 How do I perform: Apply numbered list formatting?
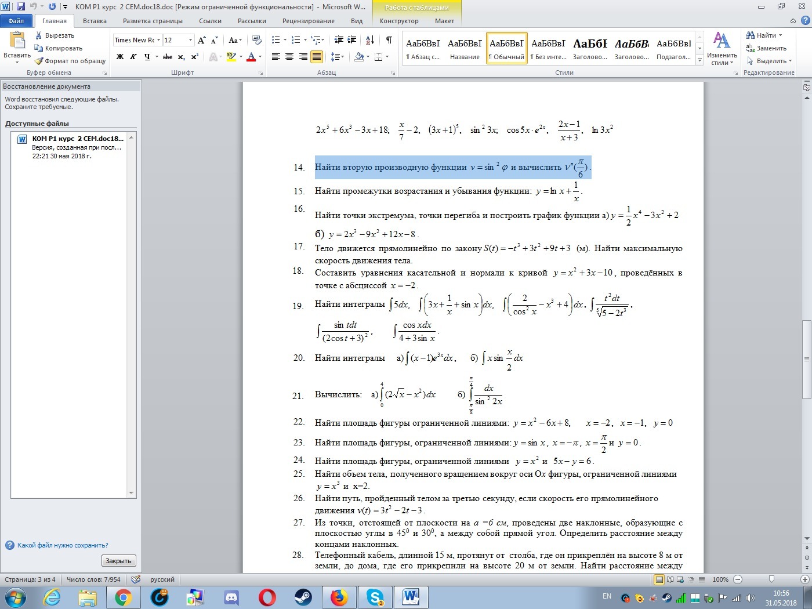(x=296, y=40)
